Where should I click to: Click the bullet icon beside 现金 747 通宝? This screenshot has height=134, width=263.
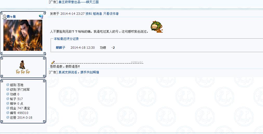[x=8, y=108]
